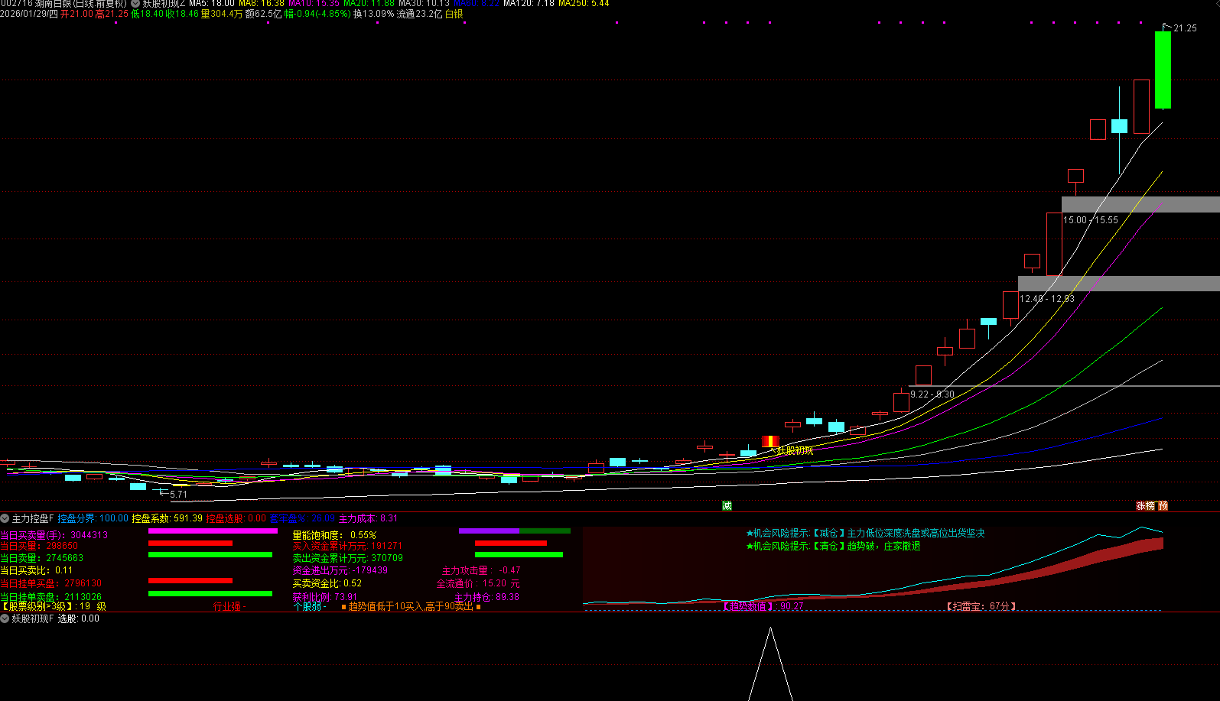Screen dimensions: 1220x701
Task: Click the 幅-0.94(-4.85%) change value
Action: tap(317, 14)
